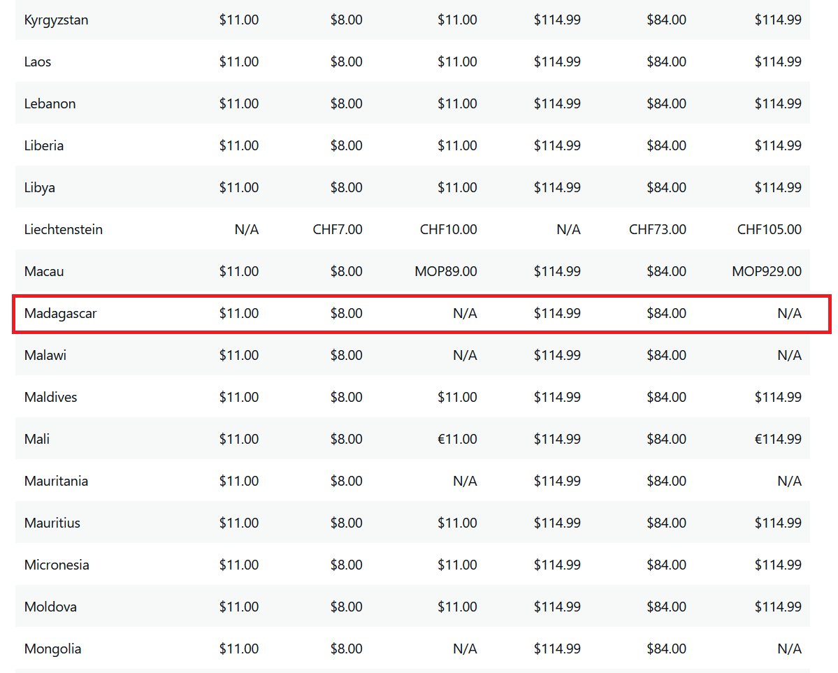The image size is (838, 673).
Task: Click the Liechtenstein CHF105.00 price
Action: [x=770, y=229]
